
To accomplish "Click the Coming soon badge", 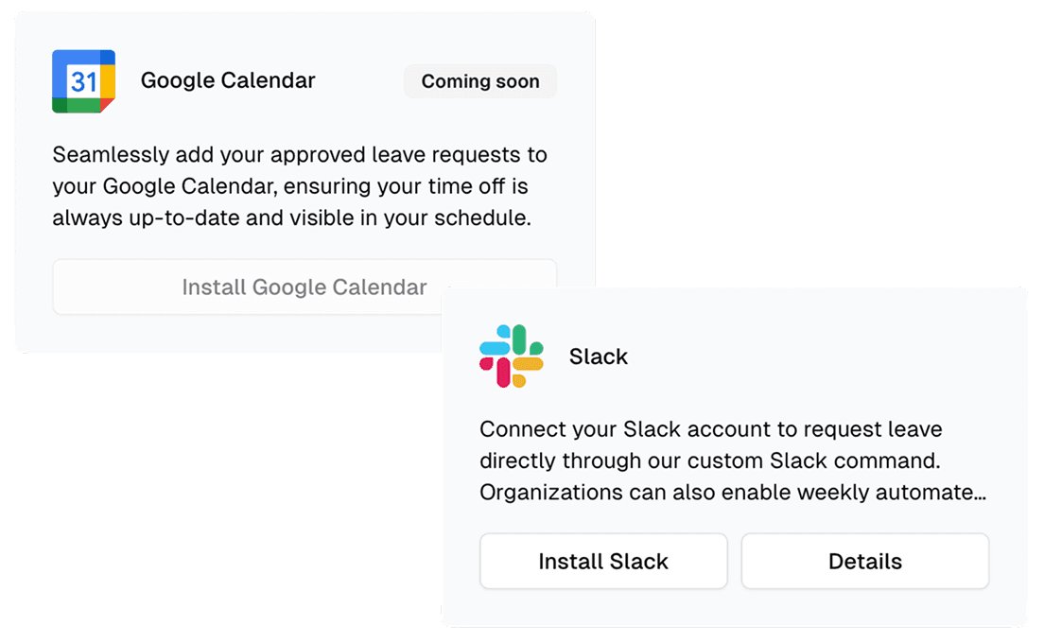I will [x=479, y=81].
